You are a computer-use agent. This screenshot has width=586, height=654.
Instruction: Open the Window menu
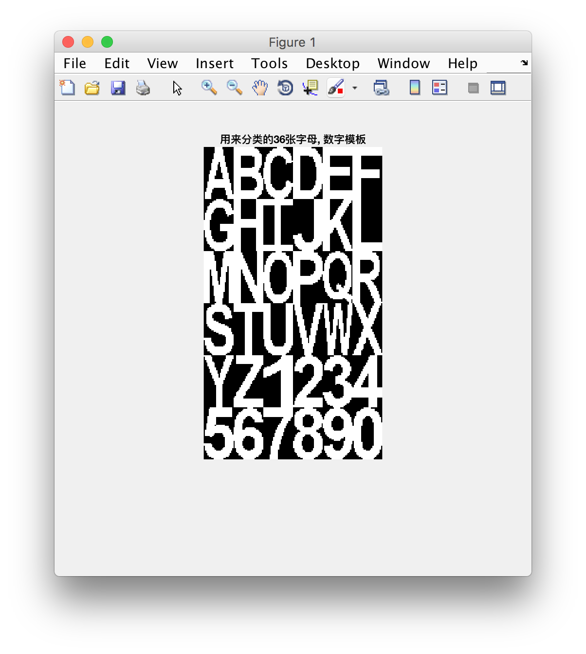pos(403,63)
